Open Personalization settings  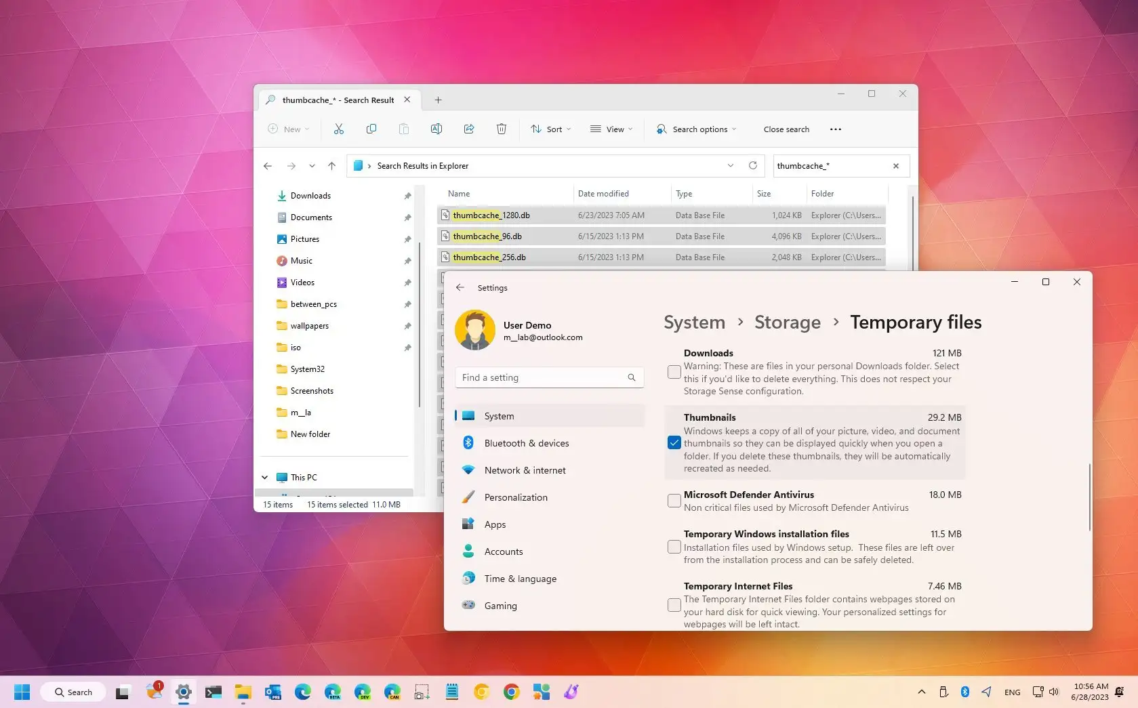coord(550,497)
